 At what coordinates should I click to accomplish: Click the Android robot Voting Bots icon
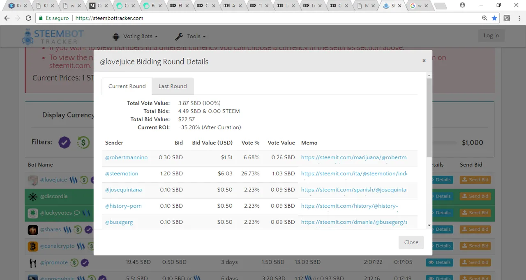(116, 37)
